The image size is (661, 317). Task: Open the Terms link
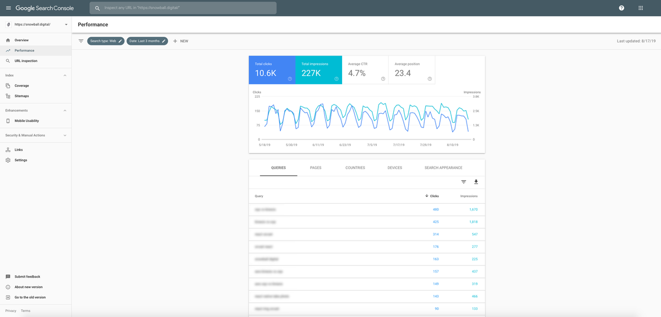point(25,311)
